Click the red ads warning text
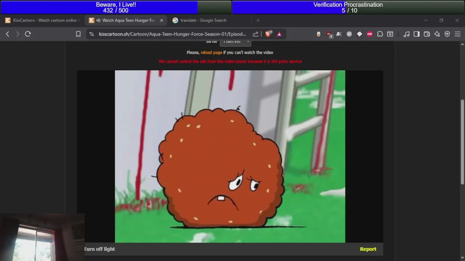Image resolution: width=465 pixels, height=261 pixels. [x=230, y=61]
